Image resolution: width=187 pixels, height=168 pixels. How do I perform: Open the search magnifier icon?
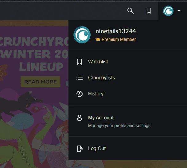[131, 11]
